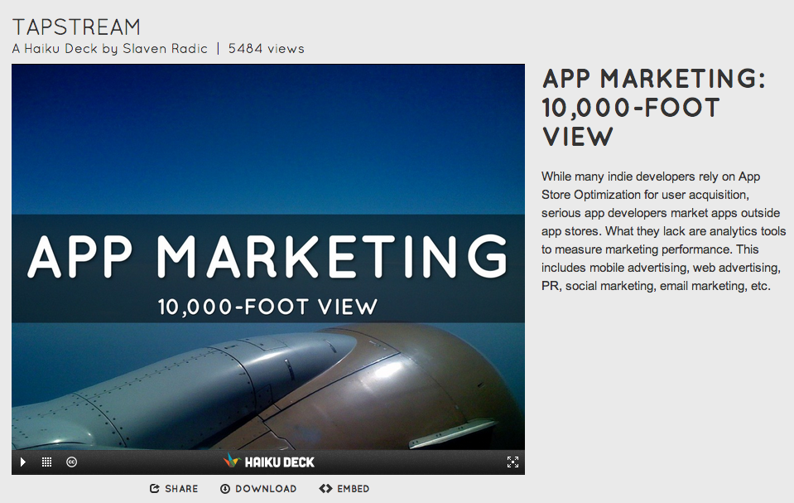This screenshot has height=503, width=794.
Task: Click the Haiku Deck bird logo
Action: click(x=231, y=462)
